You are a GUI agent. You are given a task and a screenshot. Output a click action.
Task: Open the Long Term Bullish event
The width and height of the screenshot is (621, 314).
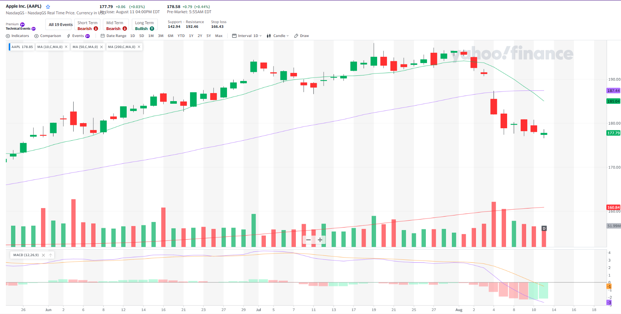point(144,25)
